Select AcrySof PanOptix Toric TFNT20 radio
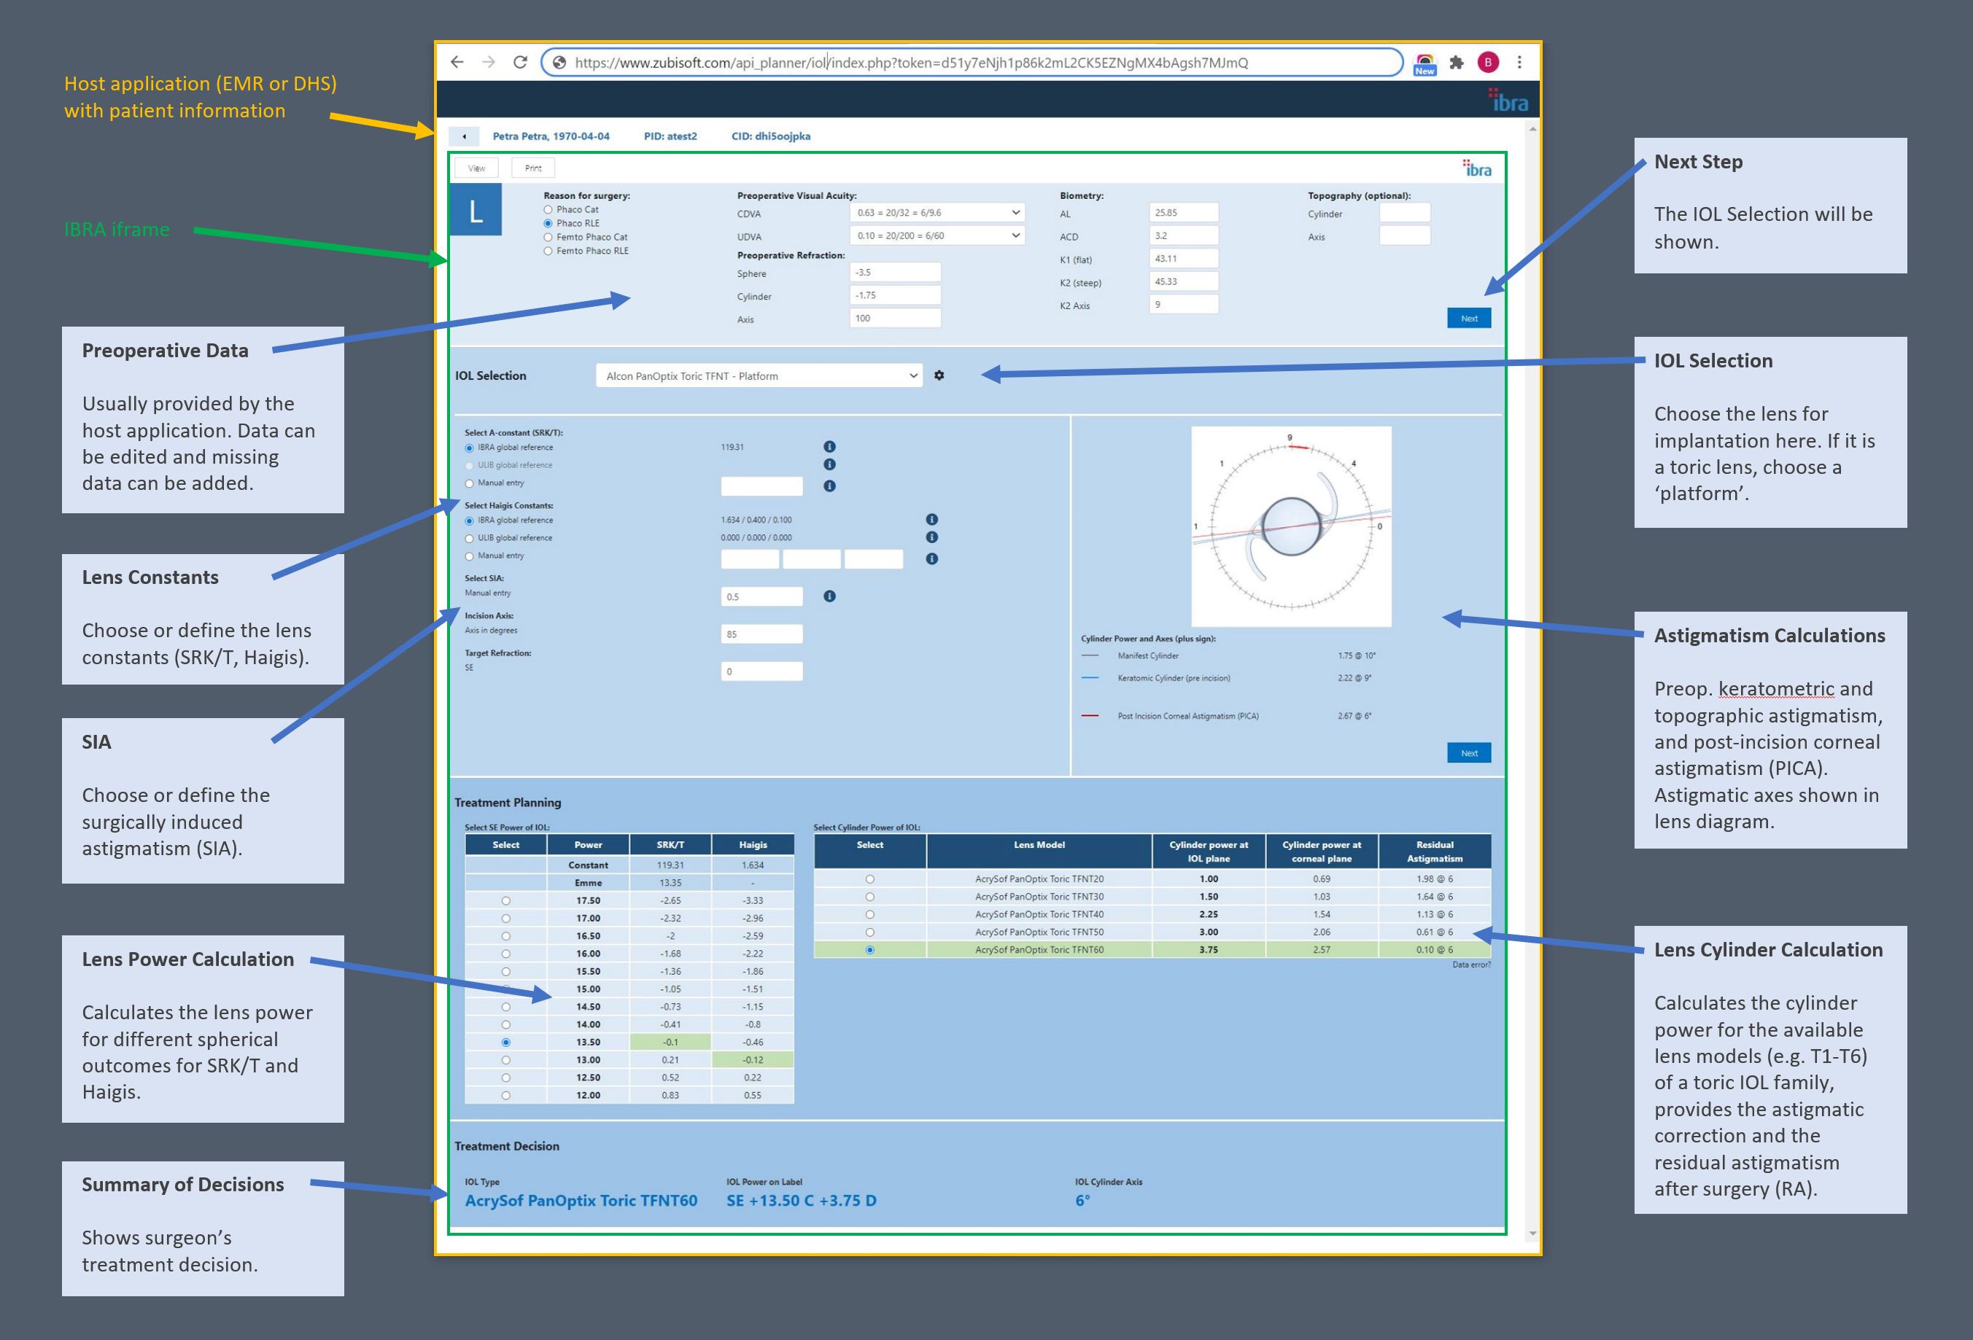 pos(869,879)
